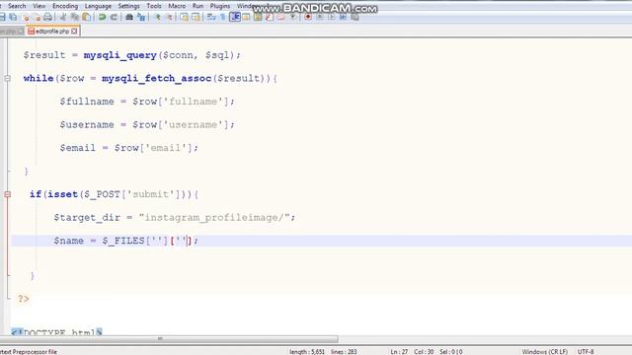
Task: Open the Document Map icon
Action: click(258, 17)
